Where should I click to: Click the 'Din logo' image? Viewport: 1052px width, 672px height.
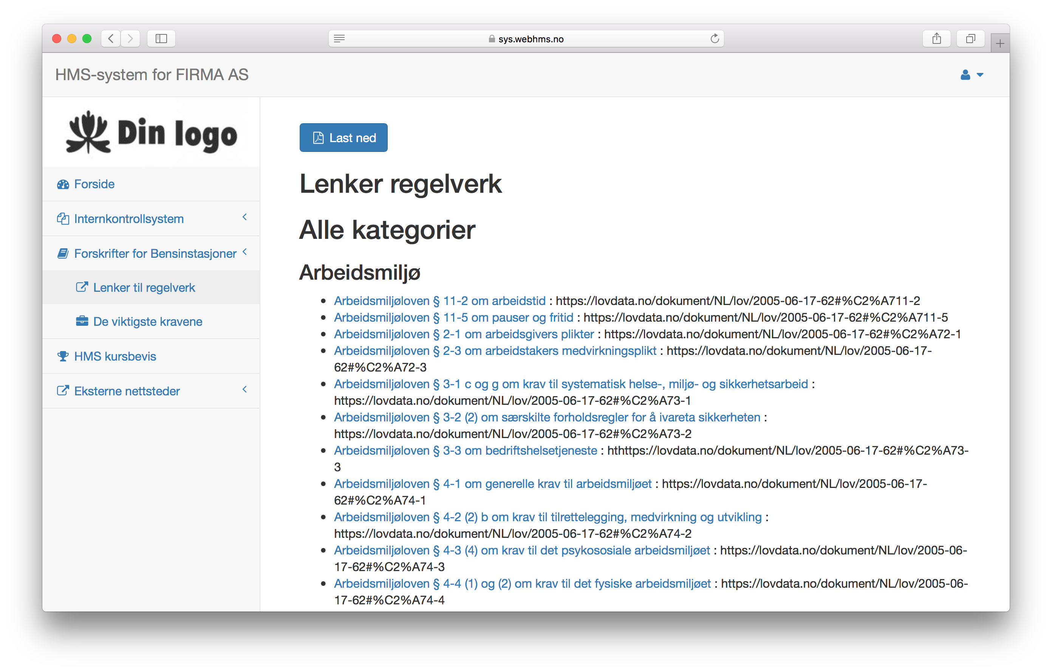pos(151,132)
